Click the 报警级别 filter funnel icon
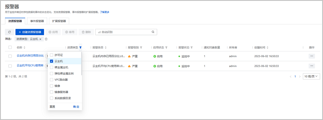 (141, 48)
